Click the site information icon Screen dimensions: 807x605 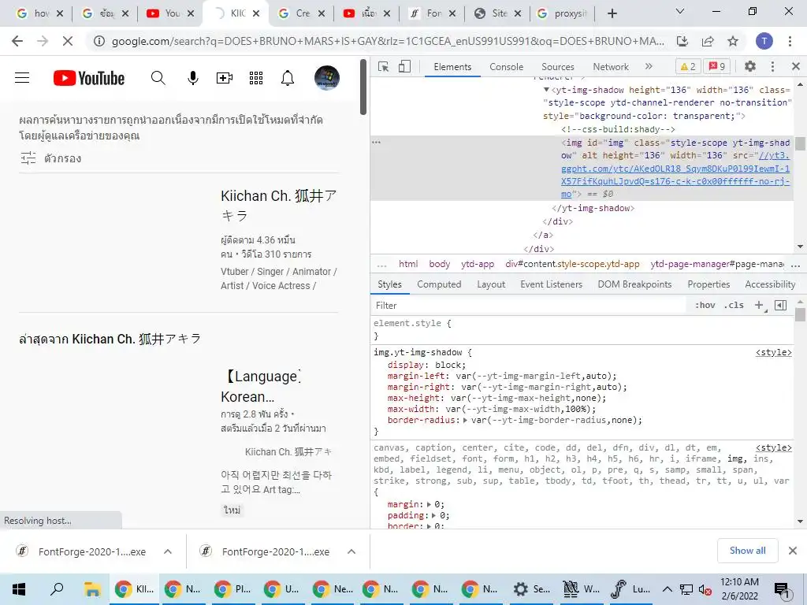tap(99, 41)
